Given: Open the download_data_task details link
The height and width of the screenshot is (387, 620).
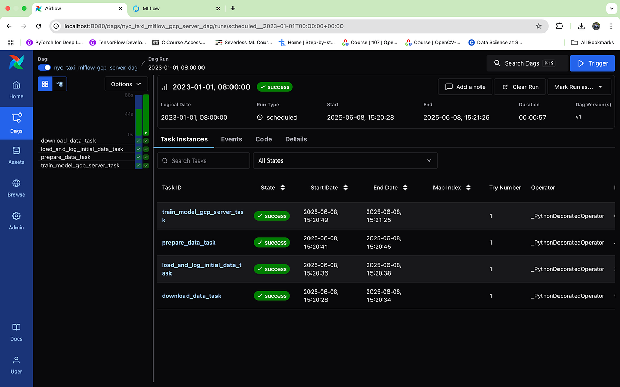Looking at the screenshot, I should pos(192,296).
